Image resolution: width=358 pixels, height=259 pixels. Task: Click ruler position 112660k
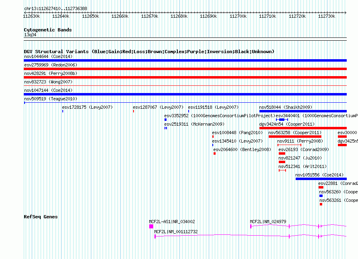point(120,16)
